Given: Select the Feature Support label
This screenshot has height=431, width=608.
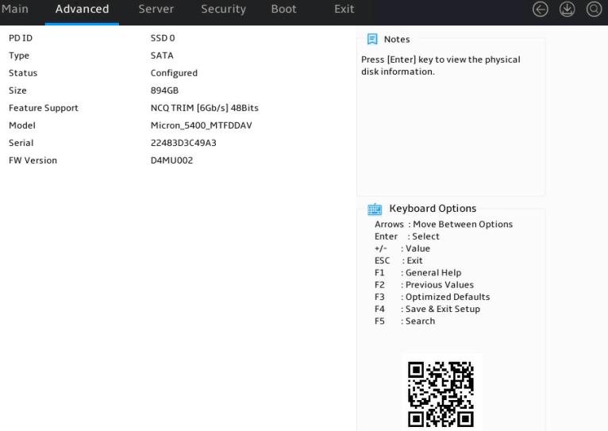Looking at the screenshot, I should (44, 108).
